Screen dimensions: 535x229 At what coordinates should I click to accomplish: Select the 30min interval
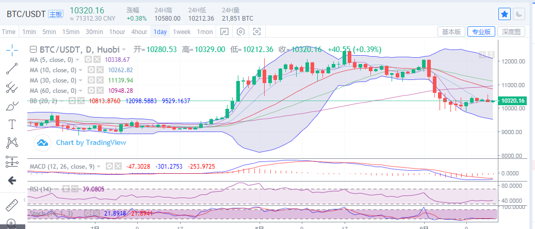pyautogui.click(x=94, y=32)
